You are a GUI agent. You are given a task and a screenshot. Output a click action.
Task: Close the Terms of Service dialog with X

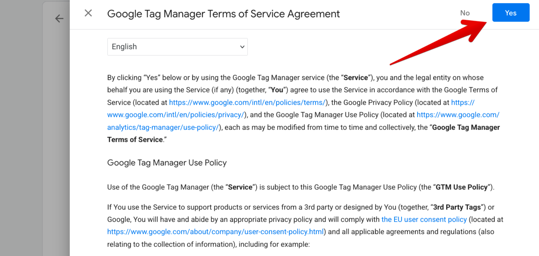click(88, 13)
